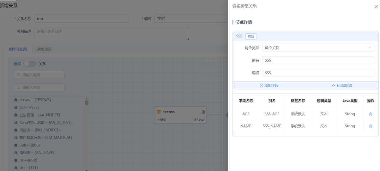Viewport: 380px width, 171px height.
Task: Click the 编码 input with SSS
Action: click(x=318, y=73)
